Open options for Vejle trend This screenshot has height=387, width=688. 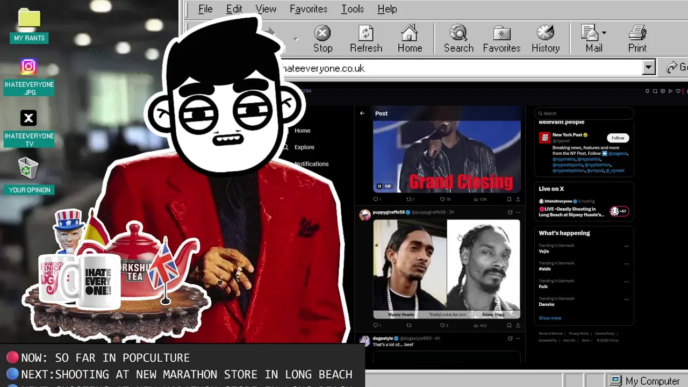tap(626, 247)
